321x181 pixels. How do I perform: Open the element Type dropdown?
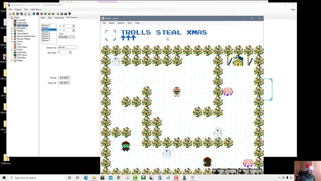(67, 37)
